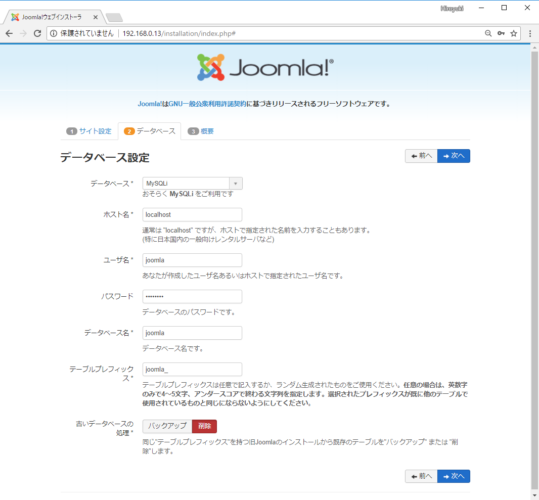Maximize the Chrome window
Viewport: 539px width, 500px height.
[x=504, y=8]
